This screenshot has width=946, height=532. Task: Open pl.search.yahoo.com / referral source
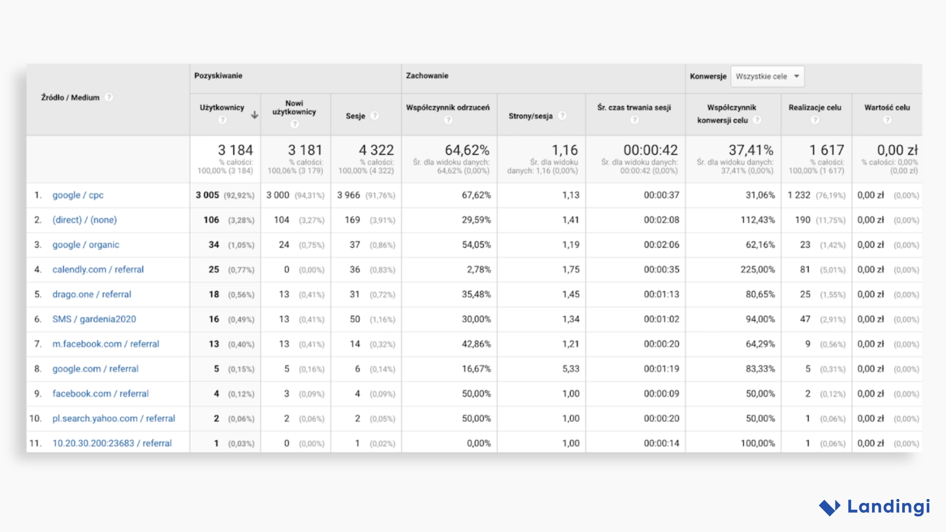click(x=113, y=418)
